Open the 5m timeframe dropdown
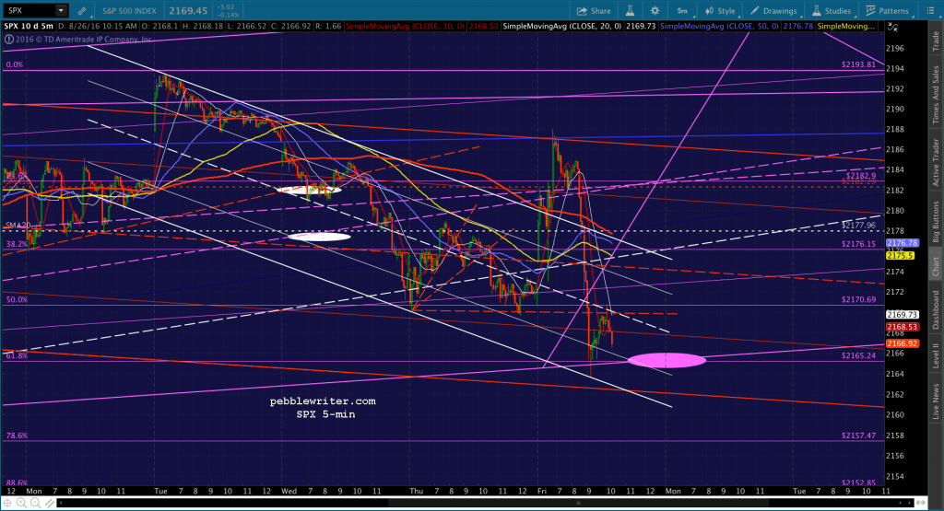 [x=683, y=11]
